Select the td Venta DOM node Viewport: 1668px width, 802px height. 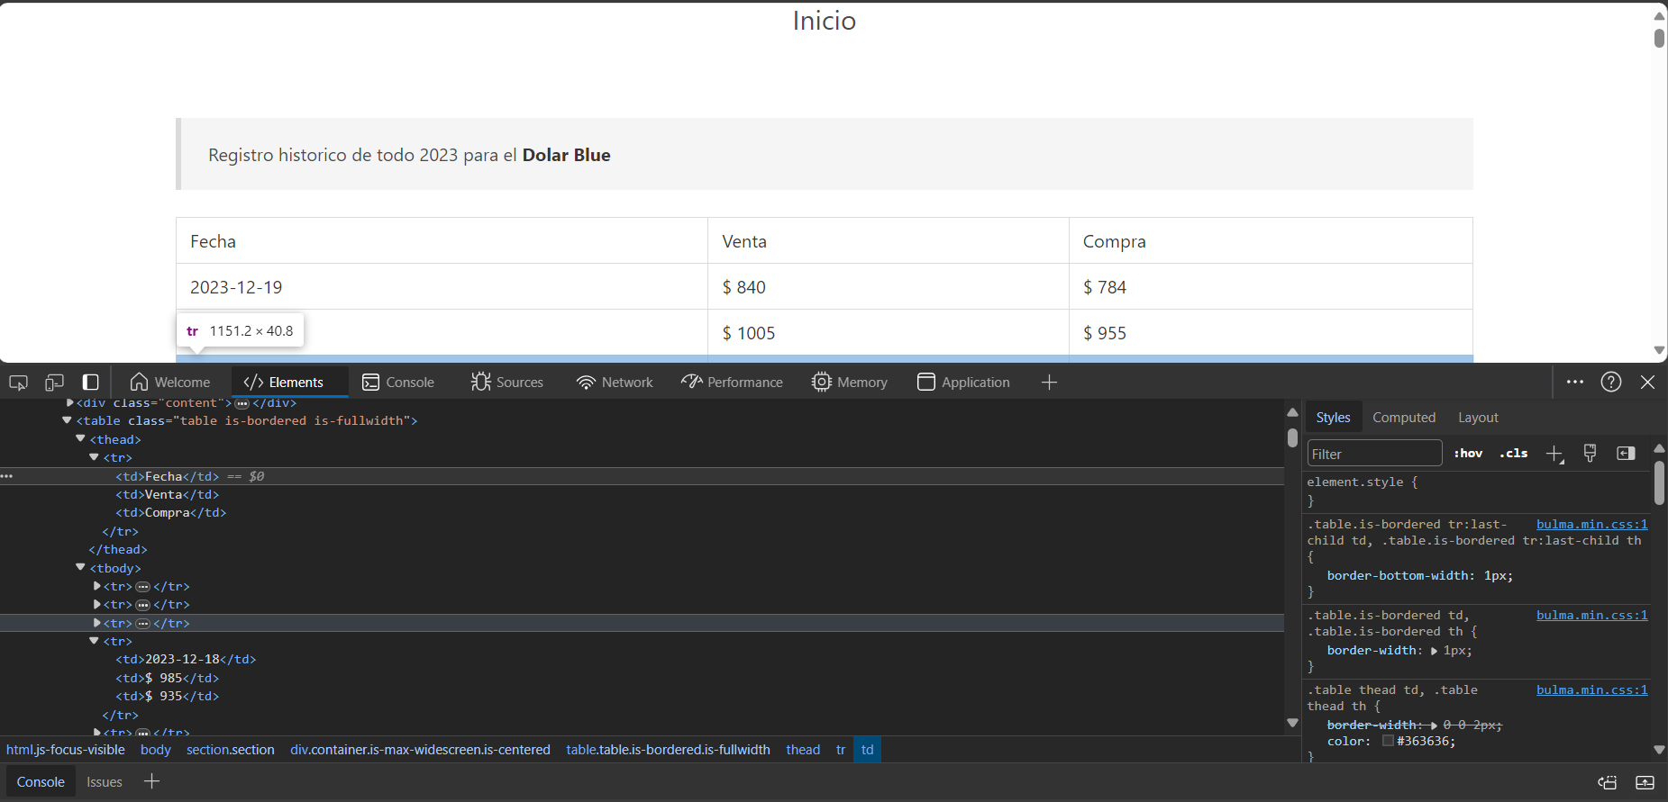pyautogui.click(x=167, y=494)
